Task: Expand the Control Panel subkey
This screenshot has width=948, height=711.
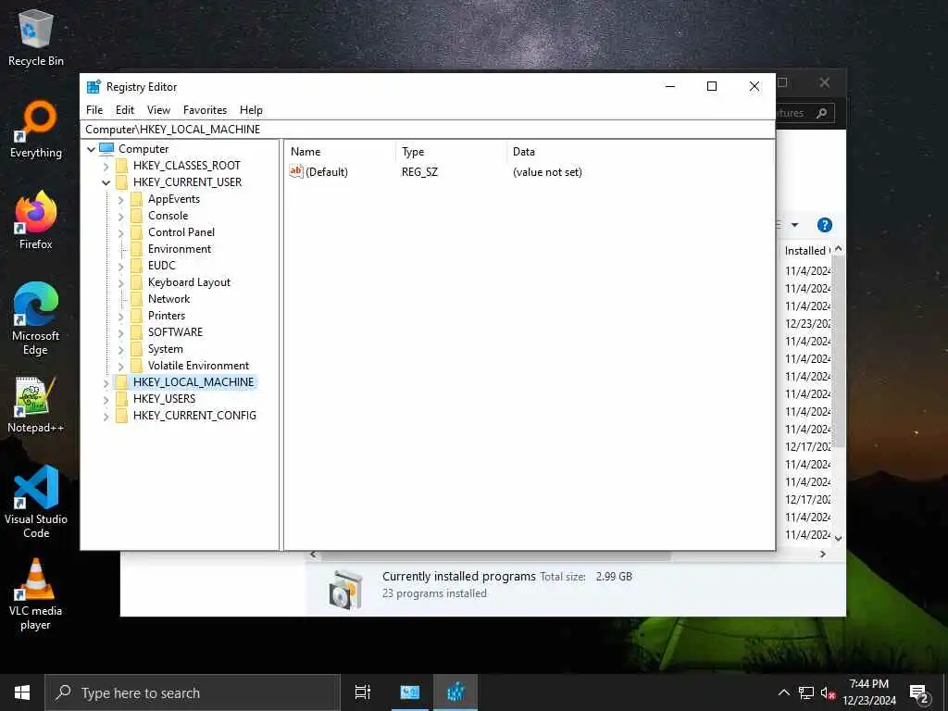Action: click(121, 232)
